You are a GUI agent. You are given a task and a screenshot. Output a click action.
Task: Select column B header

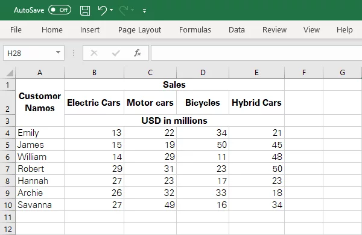pyautogui.click(x=94, y=73)
